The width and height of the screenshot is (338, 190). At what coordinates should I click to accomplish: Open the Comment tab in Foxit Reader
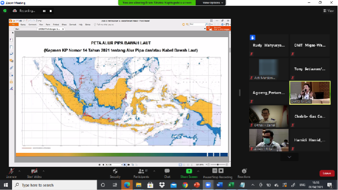pyautogui.click(x=32, y=25)
